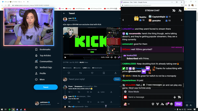Play the tweet video
Image resolution: width=198 pixels, height=111 pixels.
pos(65,57)
